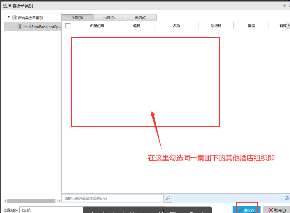This screenshot has width=290, height=213.
Task: Switch to the 未选(0) tab
Action: tap(141, 18)
